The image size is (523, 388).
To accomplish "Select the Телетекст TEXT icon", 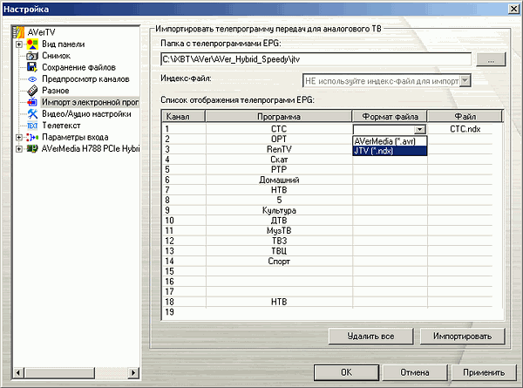I will 32,126.
